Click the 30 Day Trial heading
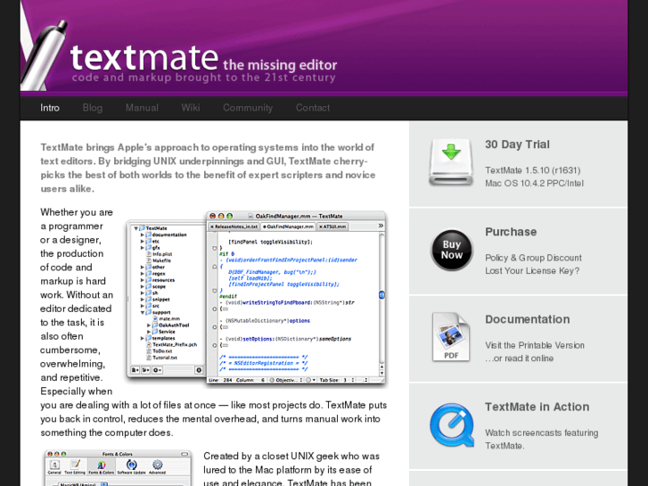This screenshot has height=486, width=648. [x=517, y=144]
